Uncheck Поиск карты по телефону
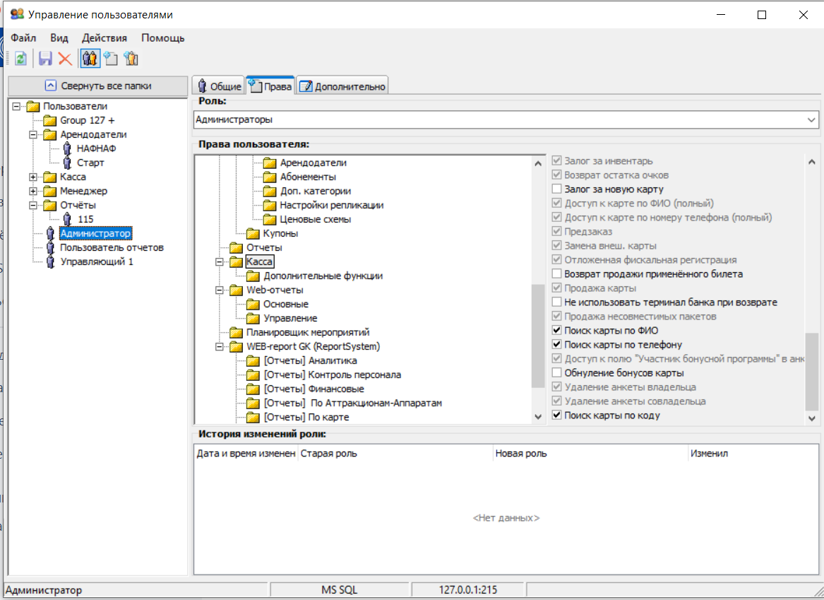824x600 pixels. (x=556, y=344)
